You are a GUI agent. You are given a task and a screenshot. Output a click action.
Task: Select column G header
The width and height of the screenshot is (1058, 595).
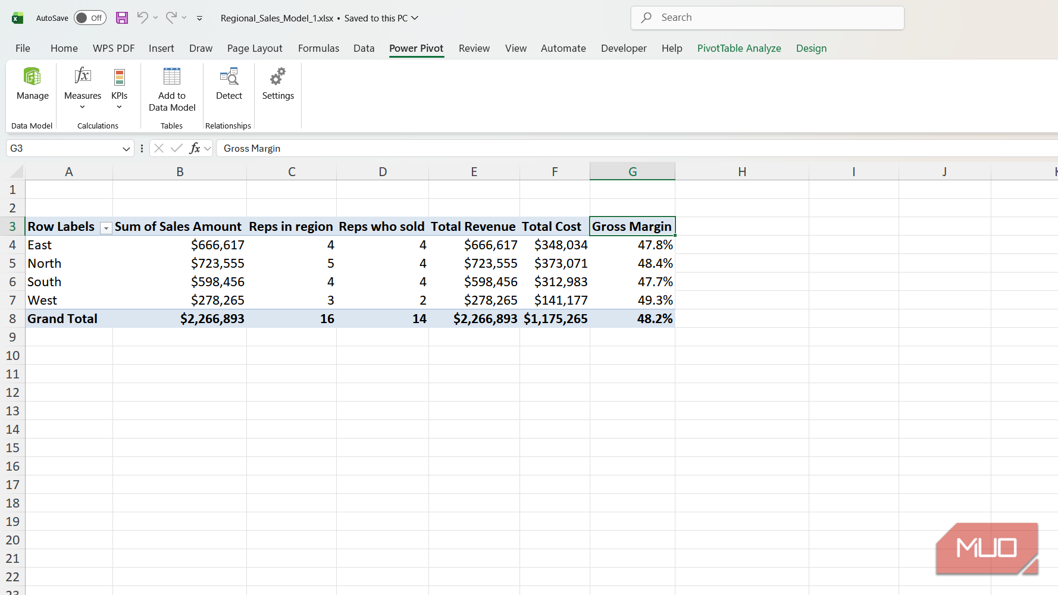click(x=633, y=171)
